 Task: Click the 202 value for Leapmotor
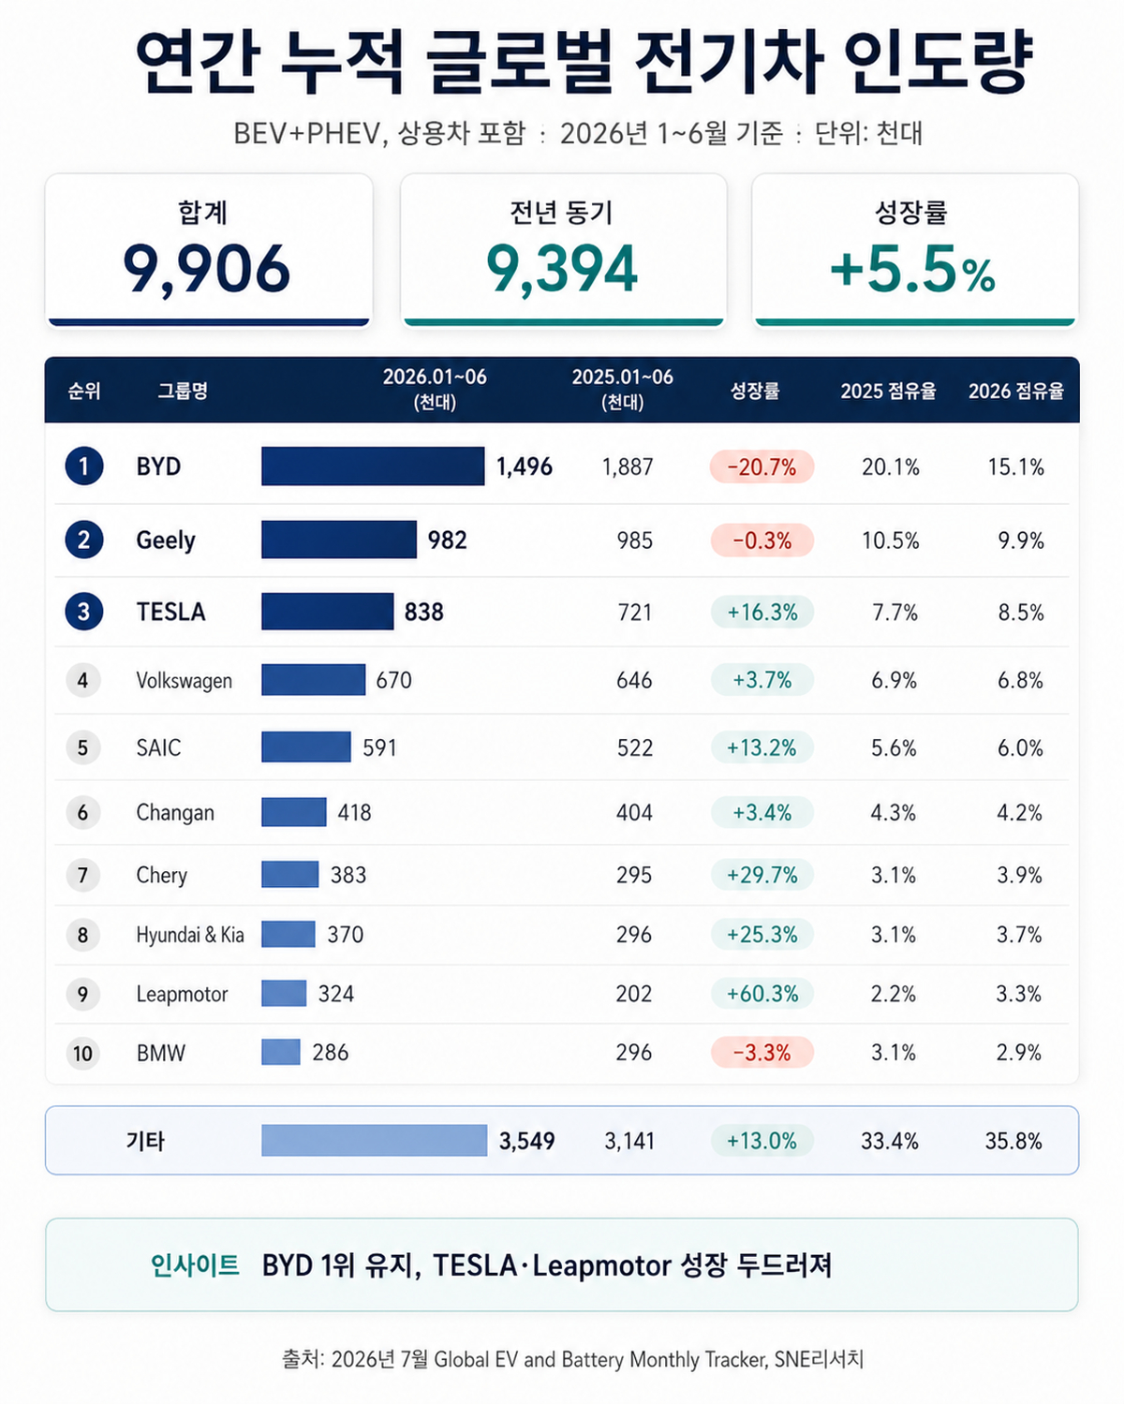634,994
